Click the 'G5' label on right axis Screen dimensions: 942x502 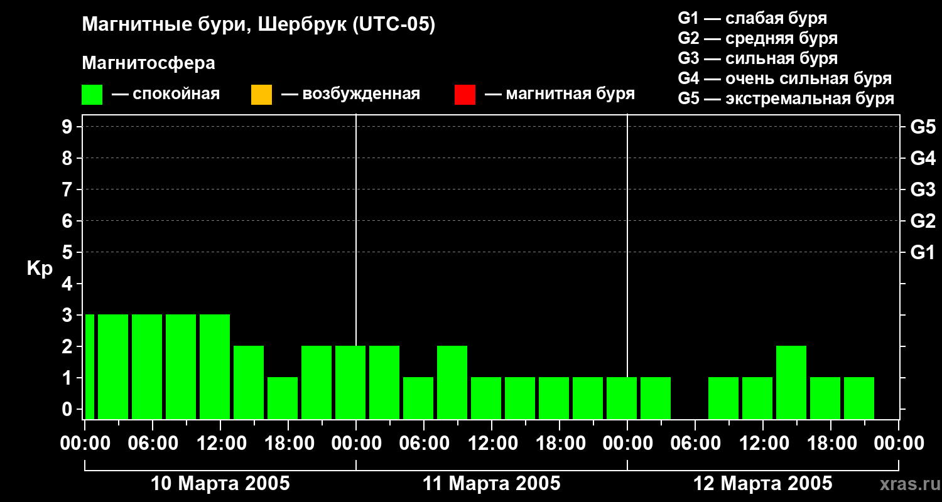tap(923, 127)
